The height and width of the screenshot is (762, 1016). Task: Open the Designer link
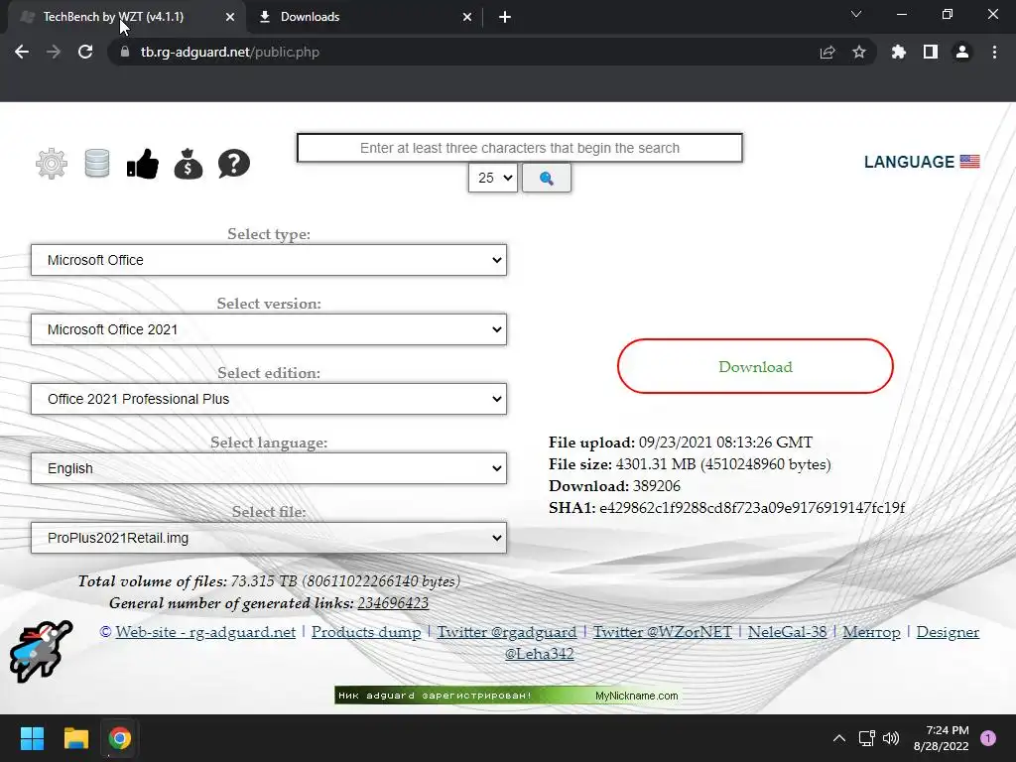(948, 632)
